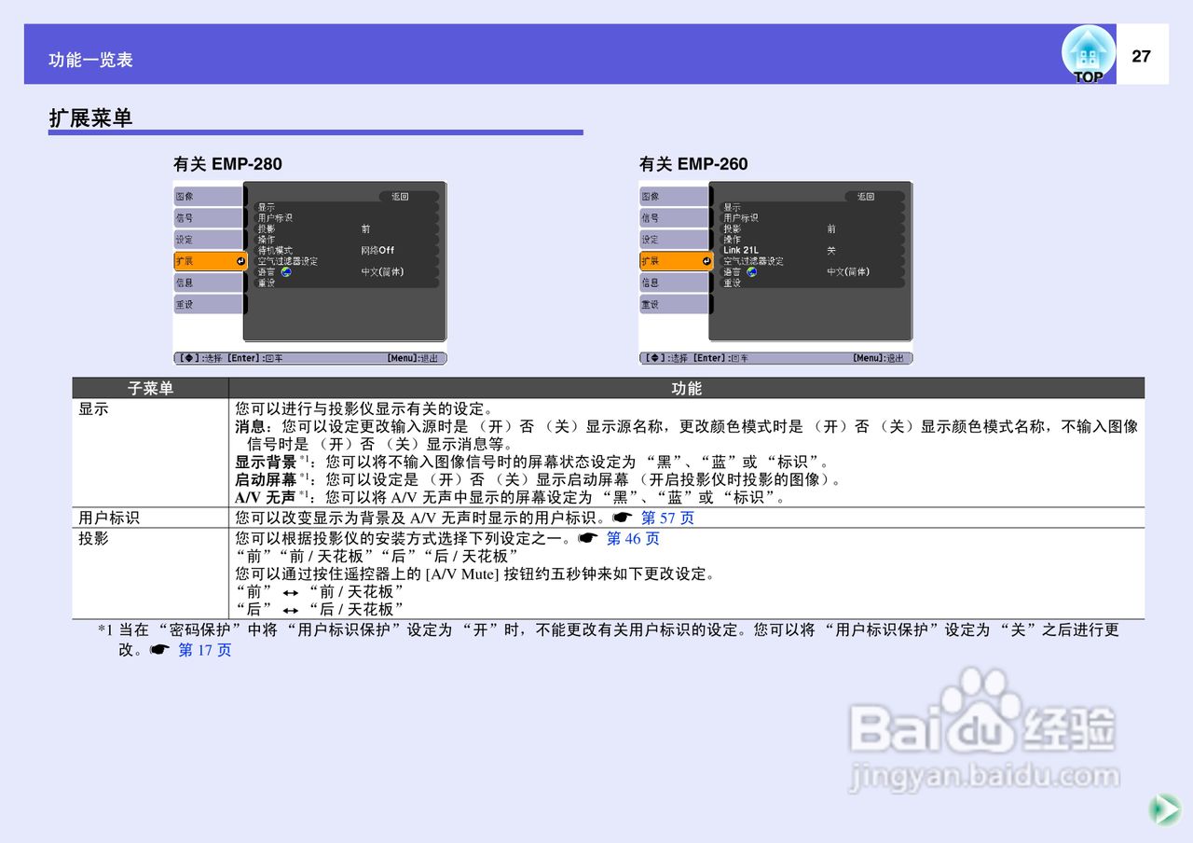Click the enter arrow on the highlighted 扩展 tab
This screenshot has width=1193, height=843.
tap(241, 263)
